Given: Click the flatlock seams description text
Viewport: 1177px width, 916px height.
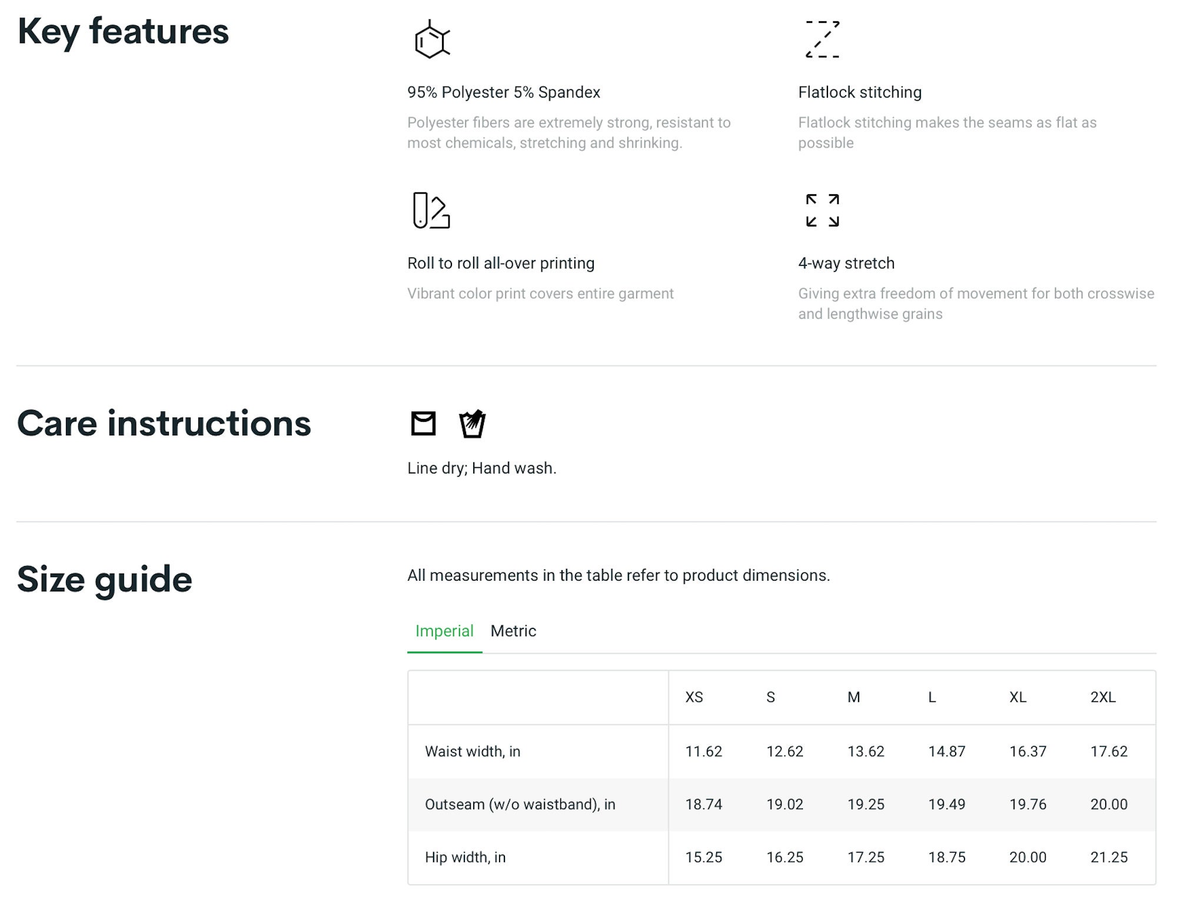Looking at the screenshot, I should [x=947, y=133].
